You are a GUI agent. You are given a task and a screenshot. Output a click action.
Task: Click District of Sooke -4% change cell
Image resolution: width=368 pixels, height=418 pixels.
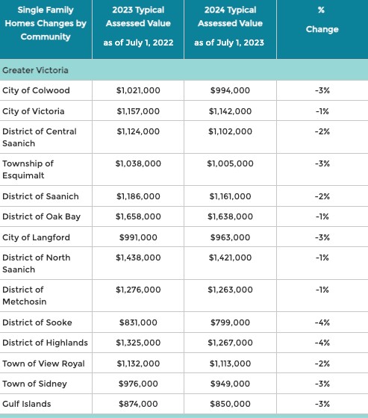click(322, 322)
